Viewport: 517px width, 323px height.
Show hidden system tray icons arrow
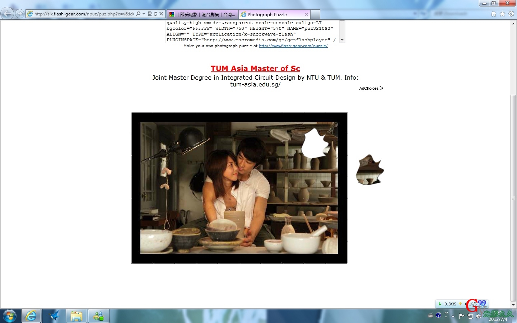pyautogui.click(x=453, y=316)
